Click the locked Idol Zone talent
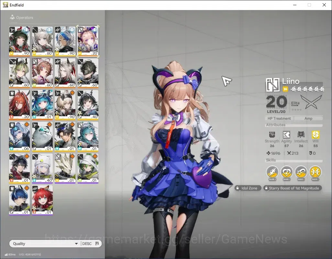 [247, 188]
